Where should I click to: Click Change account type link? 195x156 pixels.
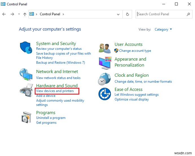click(x=135, y=51)
